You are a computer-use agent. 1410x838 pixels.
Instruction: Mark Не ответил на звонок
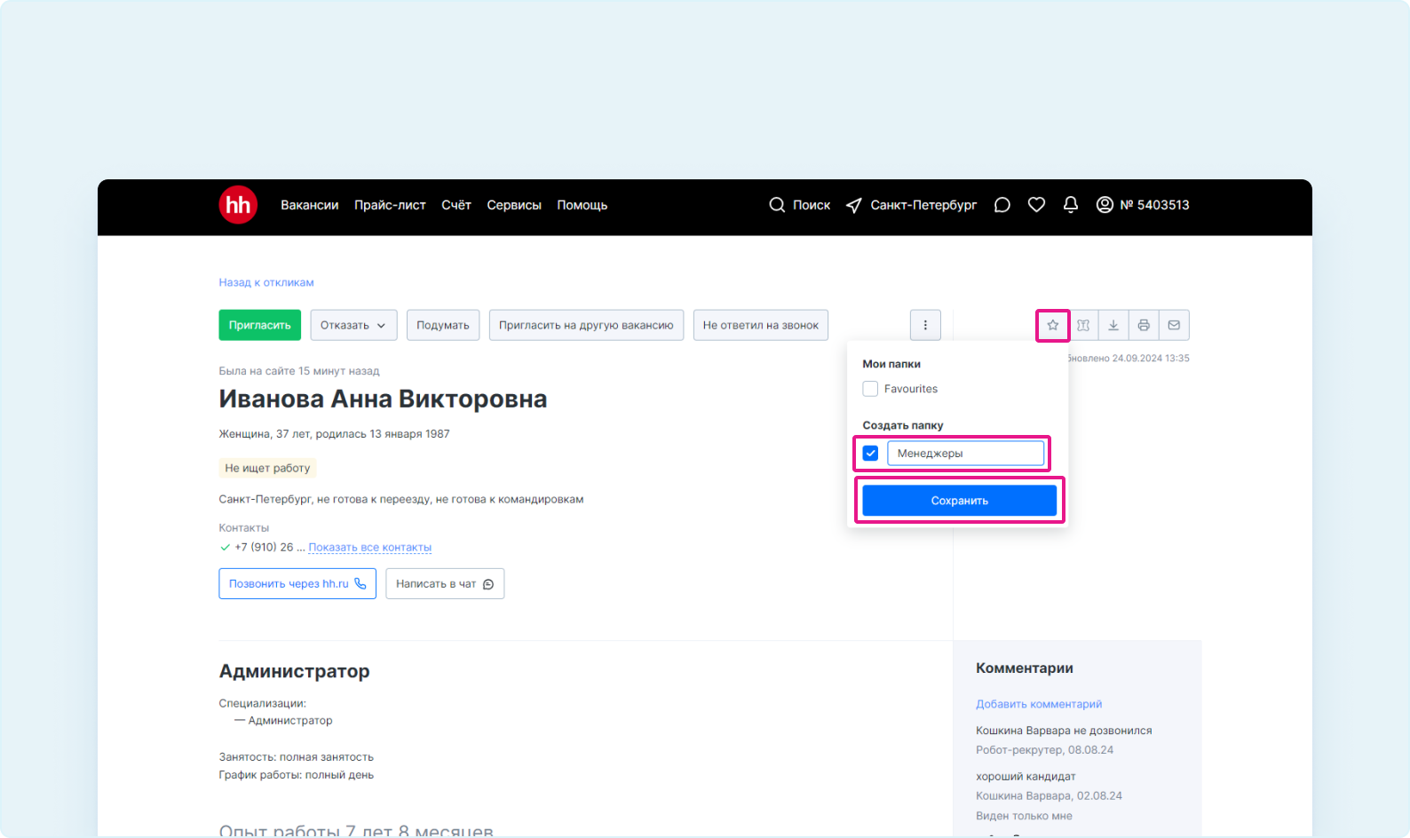(x=761, y=325)
